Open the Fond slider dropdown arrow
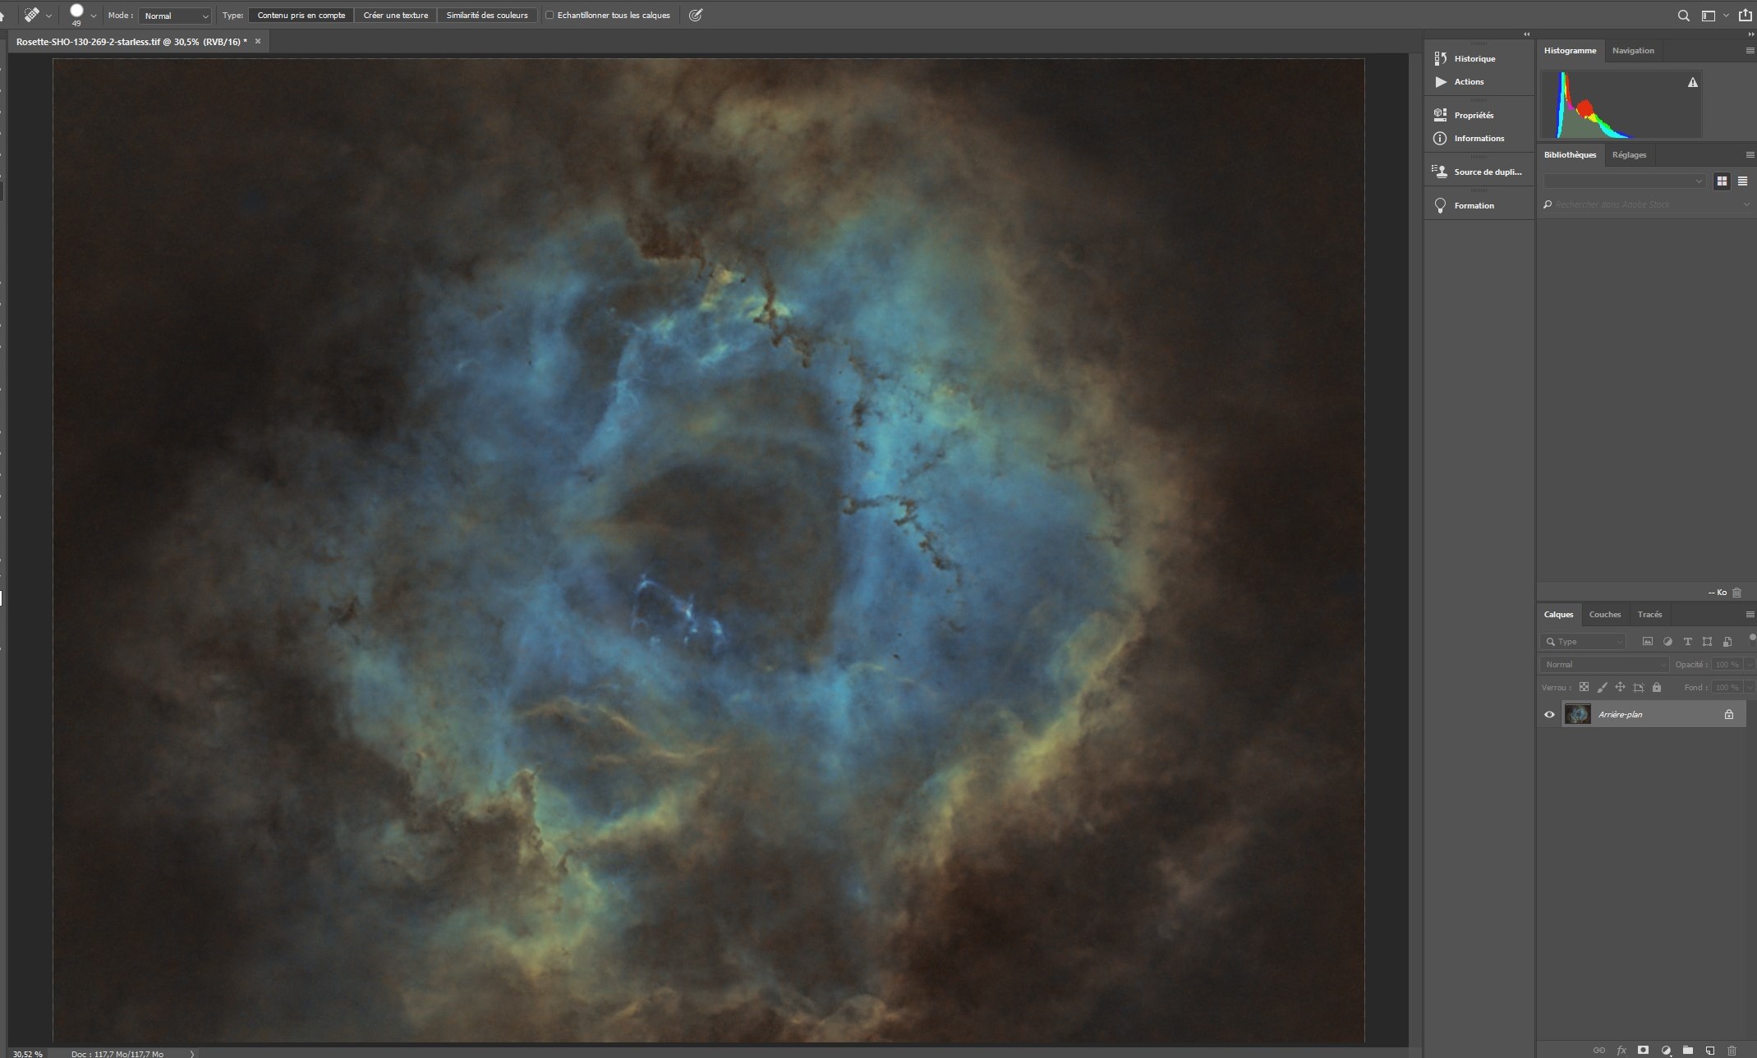 coord(1749,687)
